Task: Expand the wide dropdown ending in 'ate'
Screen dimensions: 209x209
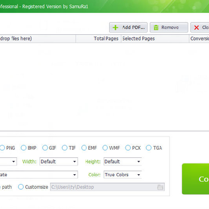Action: (39, 175)
